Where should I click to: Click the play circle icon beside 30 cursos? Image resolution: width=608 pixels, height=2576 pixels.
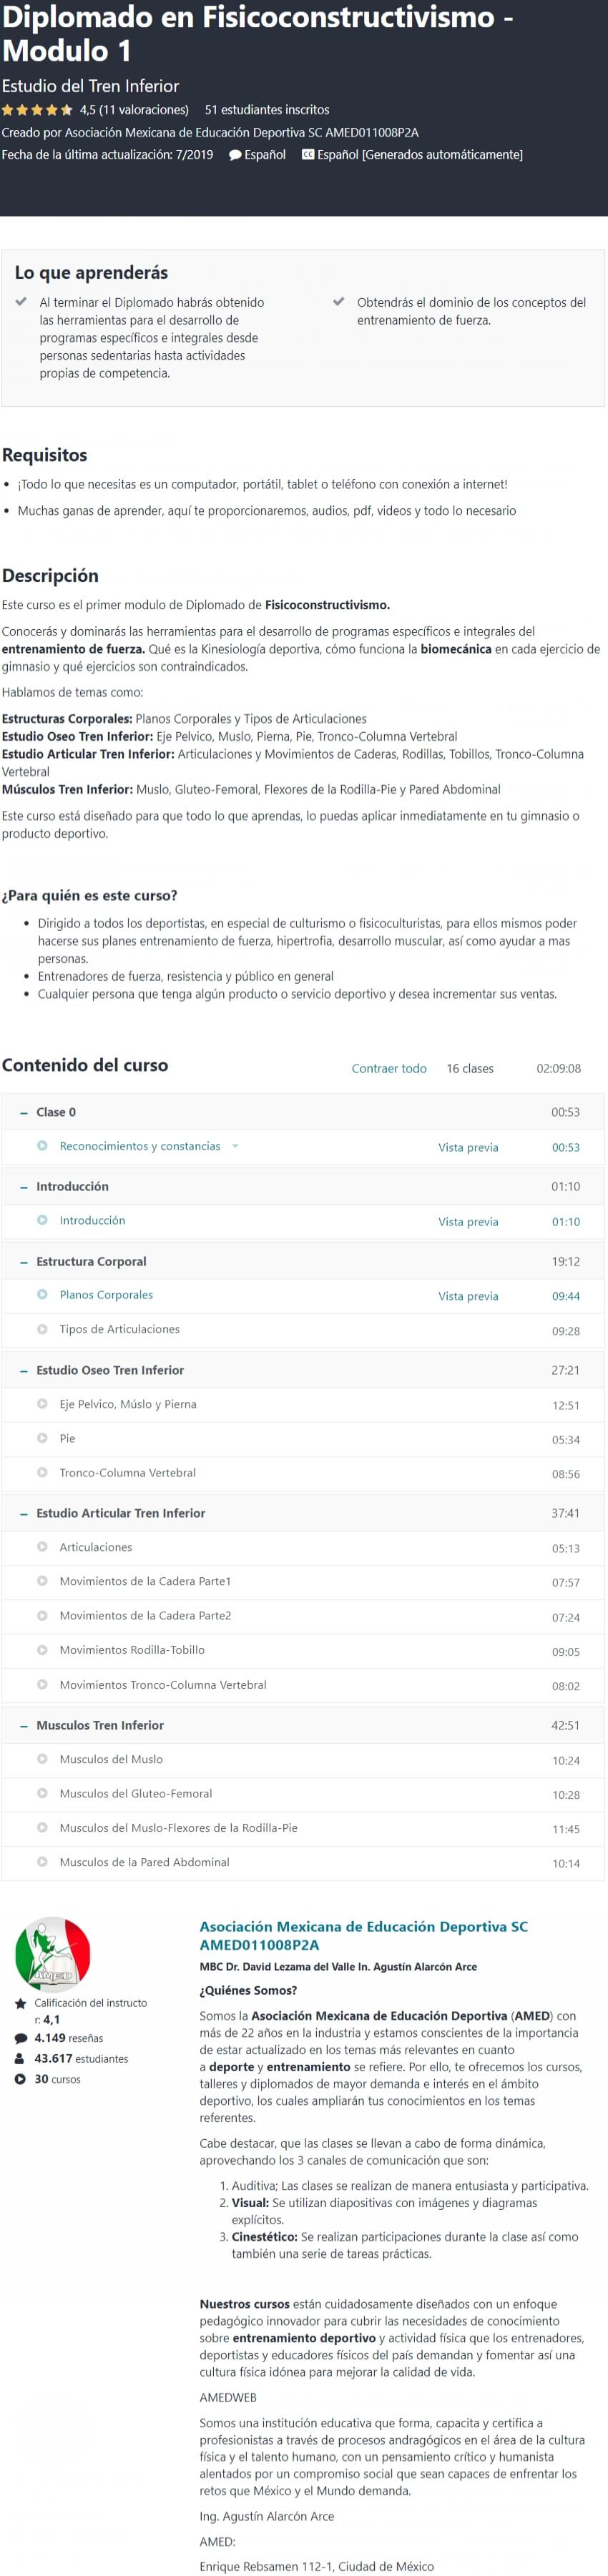pyautogui.click(x=20, y=2079)
